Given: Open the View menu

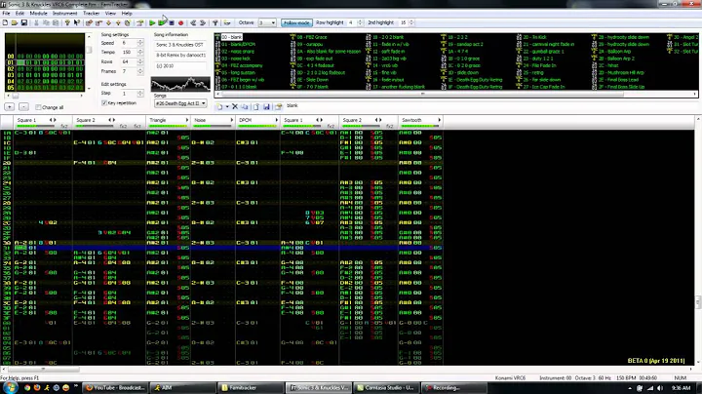Looking at the screenshot, I should pyautogui.click(x=110, y=14).
